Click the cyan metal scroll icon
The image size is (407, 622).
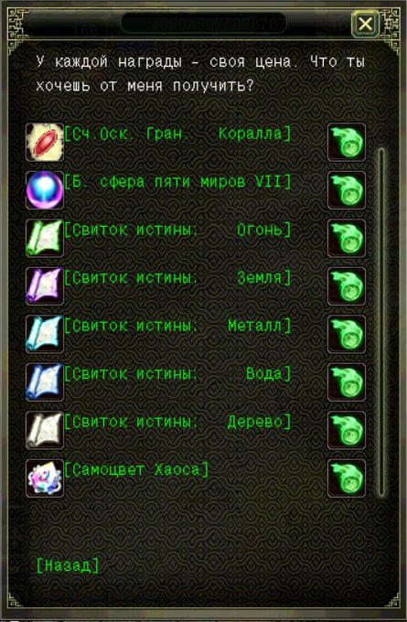[45, 334]
